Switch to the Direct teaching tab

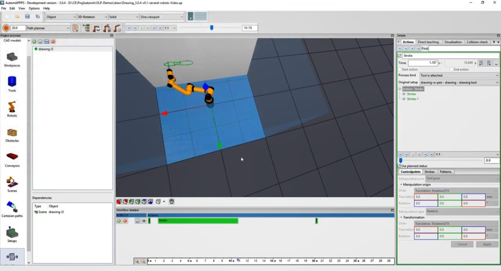(x=428, y=42)
